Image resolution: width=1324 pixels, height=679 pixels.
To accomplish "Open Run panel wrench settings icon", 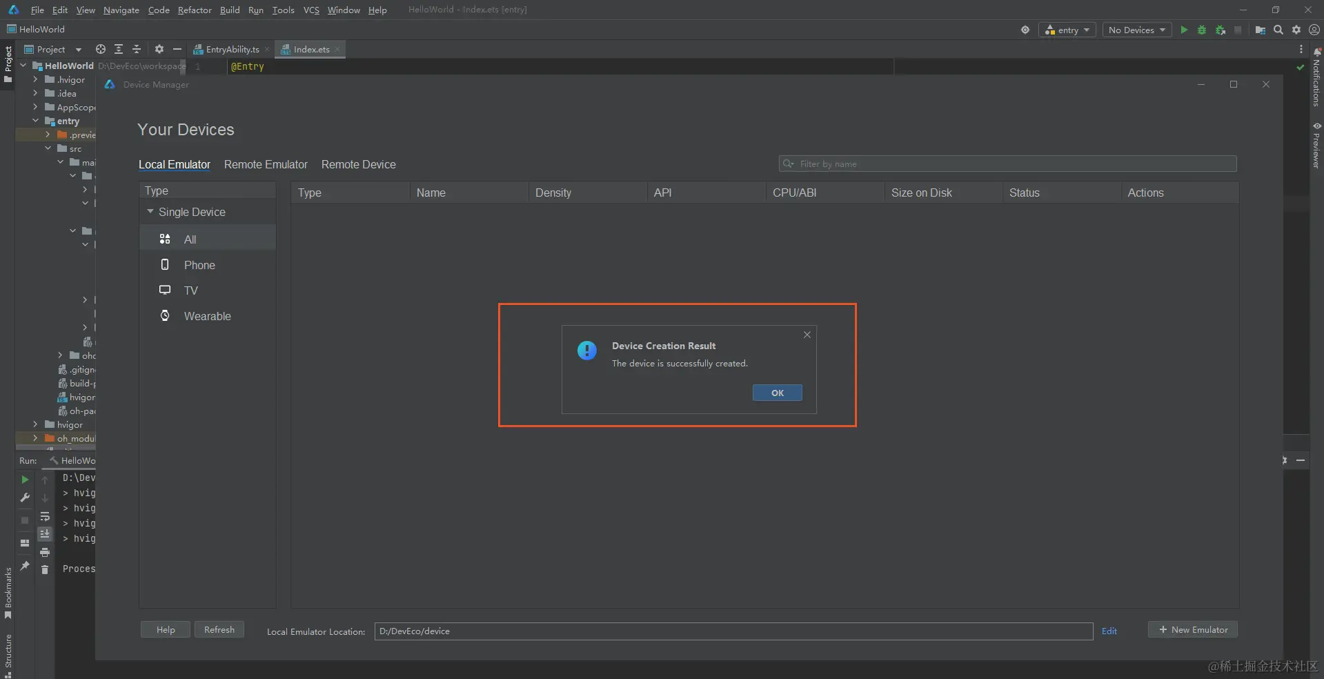I will [x=25, y=498].
